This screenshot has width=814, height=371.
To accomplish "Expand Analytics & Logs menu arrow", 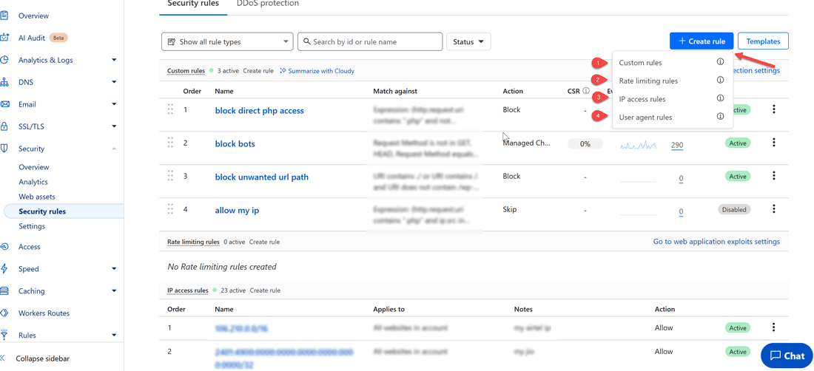I will pyautogui.click(x=114, y=60).
